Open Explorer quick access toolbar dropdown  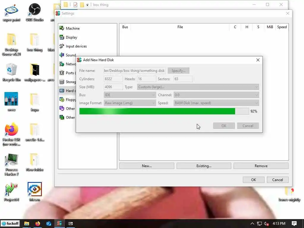88,5
